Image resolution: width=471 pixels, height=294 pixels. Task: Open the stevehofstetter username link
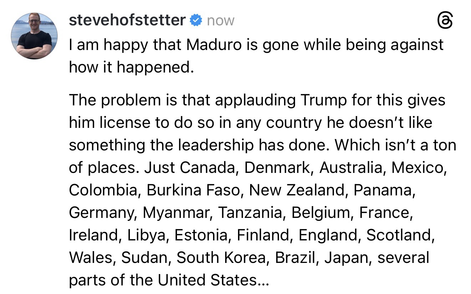127,20
